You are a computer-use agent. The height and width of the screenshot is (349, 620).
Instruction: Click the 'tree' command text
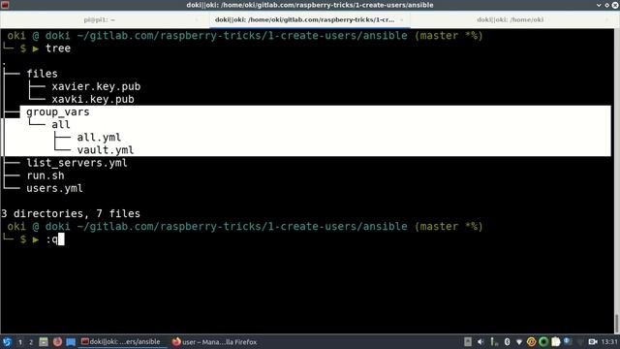(58, 48)
